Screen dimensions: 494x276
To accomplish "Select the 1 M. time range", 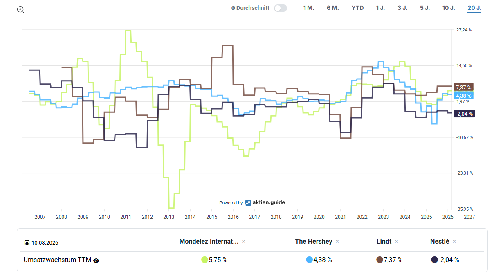I will point(308,8).
